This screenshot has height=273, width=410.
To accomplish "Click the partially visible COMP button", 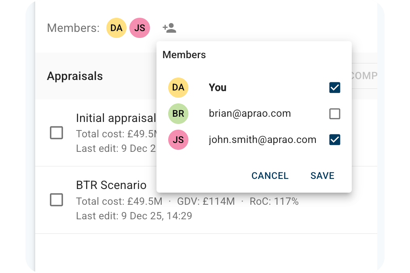I will tap(364, 76).
